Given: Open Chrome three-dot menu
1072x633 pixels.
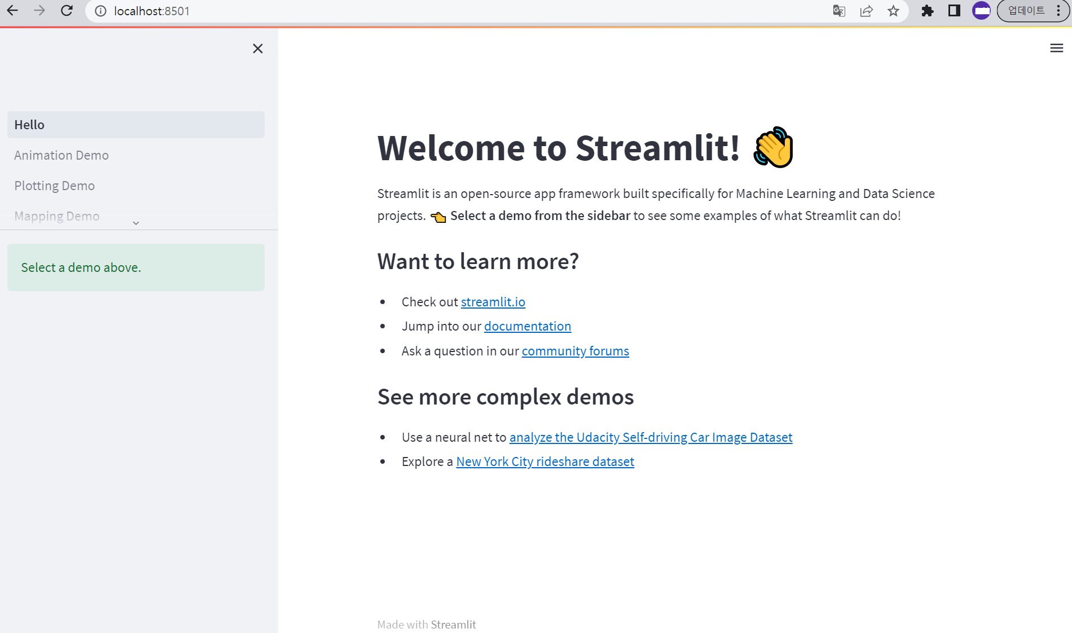Looking at the screenshot, I should tap(1058, 11).
